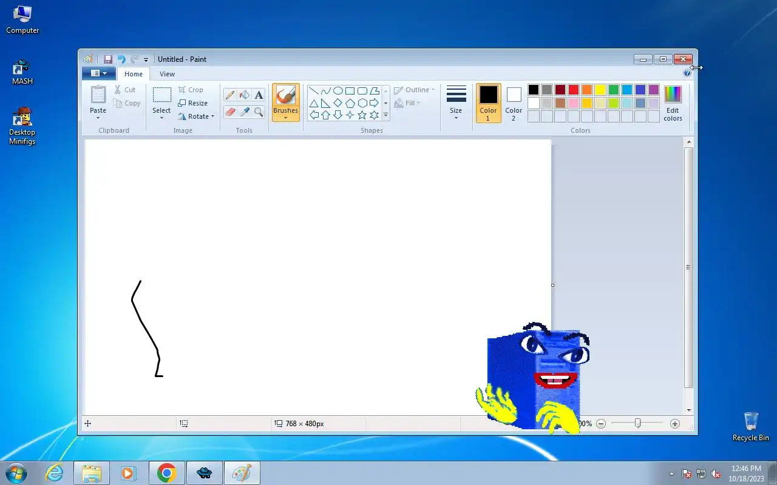Viewport: 777px width, 485px height.
Task: Open the line Size dropdown
Action: (456, 103)
